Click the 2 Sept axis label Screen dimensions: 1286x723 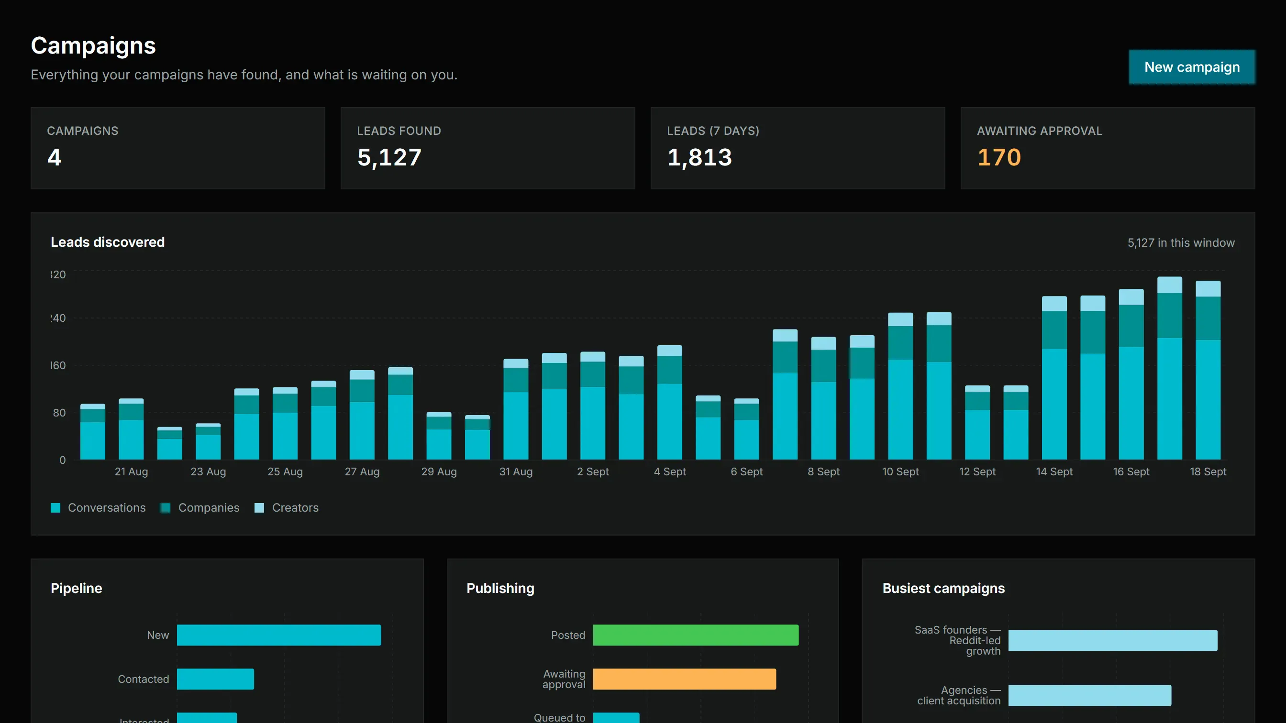coord(593,471)
